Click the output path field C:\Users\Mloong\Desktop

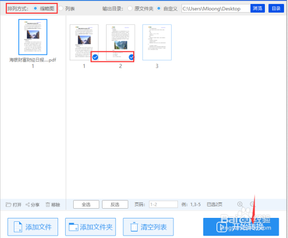click(x=216, y=9)
